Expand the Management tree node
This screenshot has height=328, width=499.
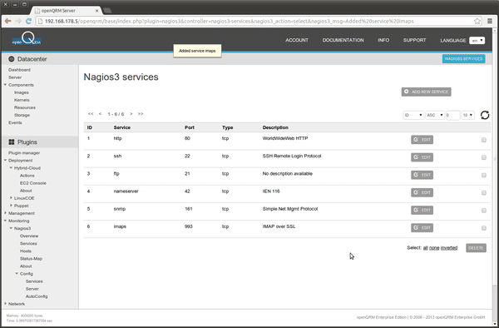pyautogui.click(x=6, y=213)
